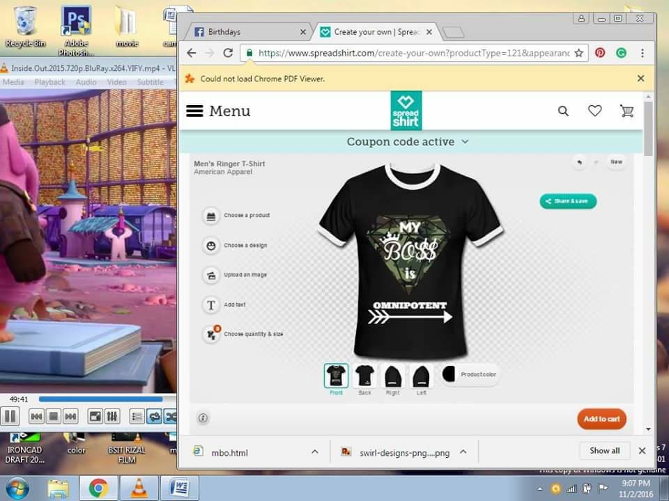
Task: Click Upload an image icon
Action: tap(210, 276)
